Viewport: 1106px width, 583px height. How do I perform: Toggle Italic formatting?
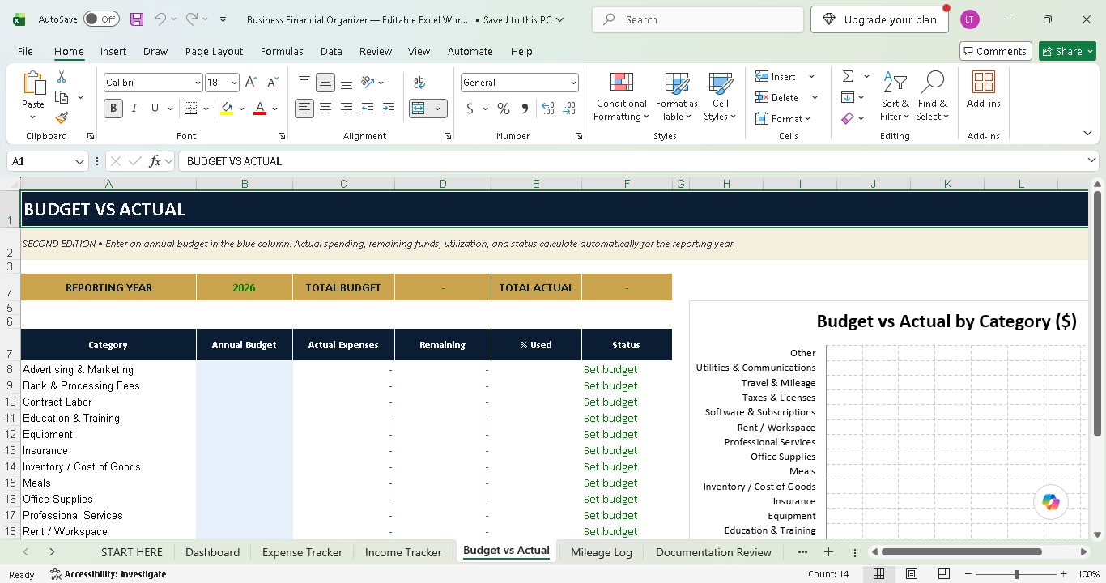point(134,109)
